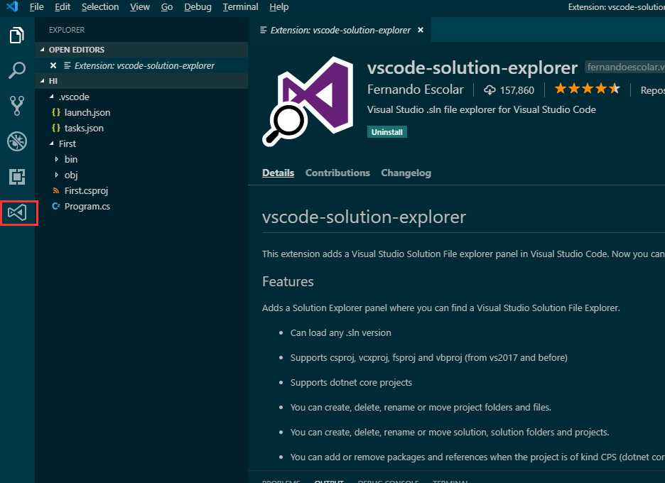This screenshot has width=665, height=483.
Task: Click the launch.json braces file icon
Action: click(55, 112)
